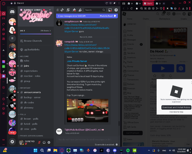Open Opera sidebar downloads icon
The width and height of the screenshot is (192, 154).
point(3,104)
